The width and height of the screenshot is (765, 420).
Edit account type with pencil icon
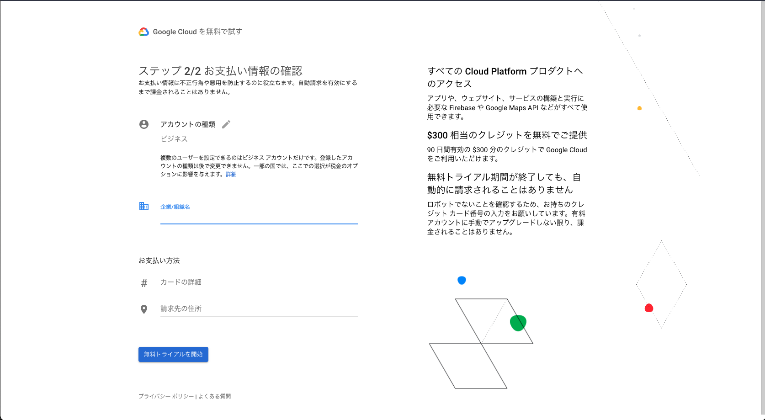click(x=226, y=124)
